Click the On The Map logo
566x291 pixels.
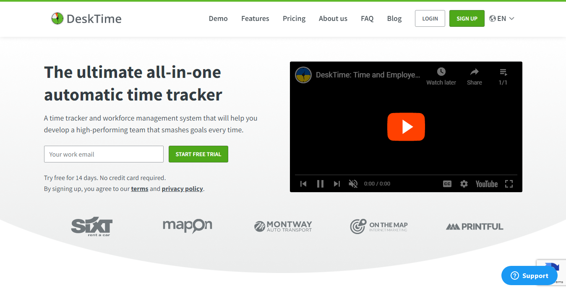pos(379,226)
